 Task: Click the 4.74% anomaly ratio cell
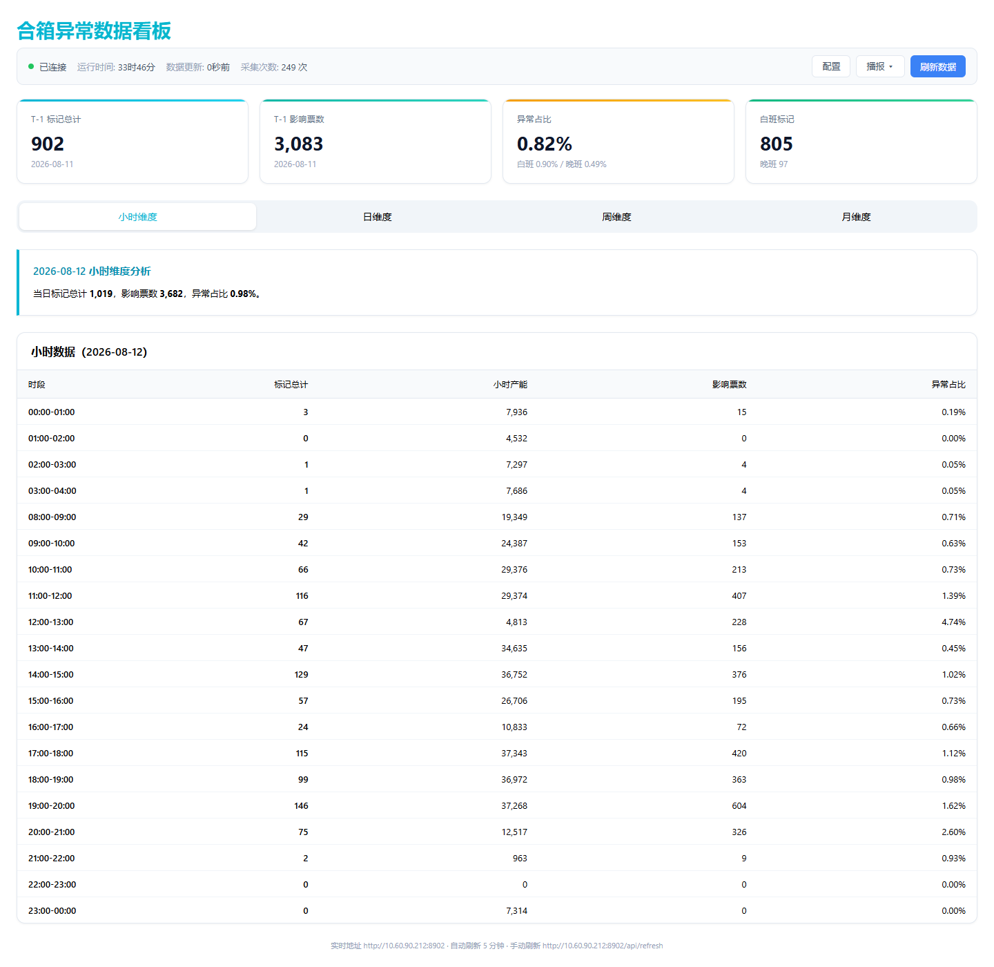(954, 622)
